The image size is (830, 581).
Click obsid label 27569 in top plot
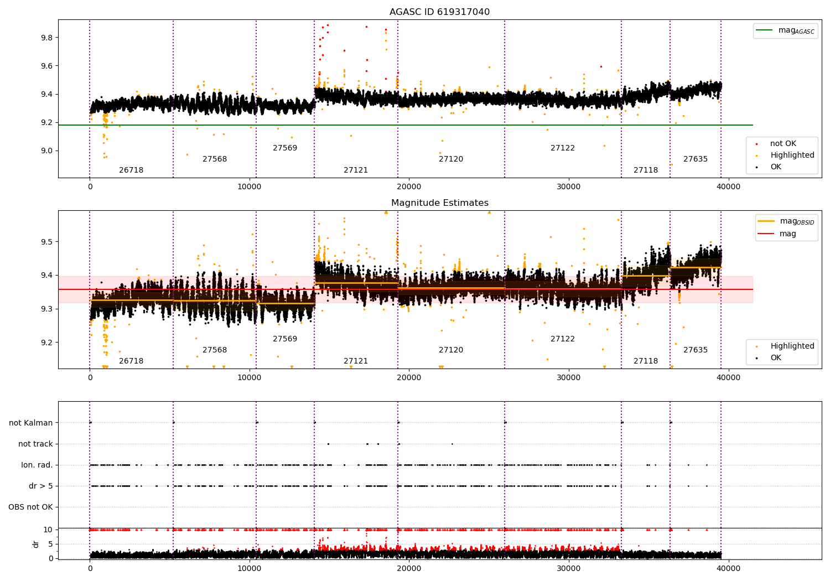285,148
